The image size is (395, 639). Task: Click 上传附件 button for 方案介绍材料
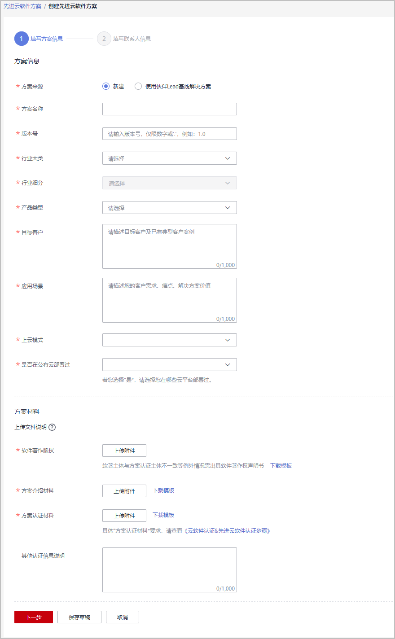[x=124, y=491]
